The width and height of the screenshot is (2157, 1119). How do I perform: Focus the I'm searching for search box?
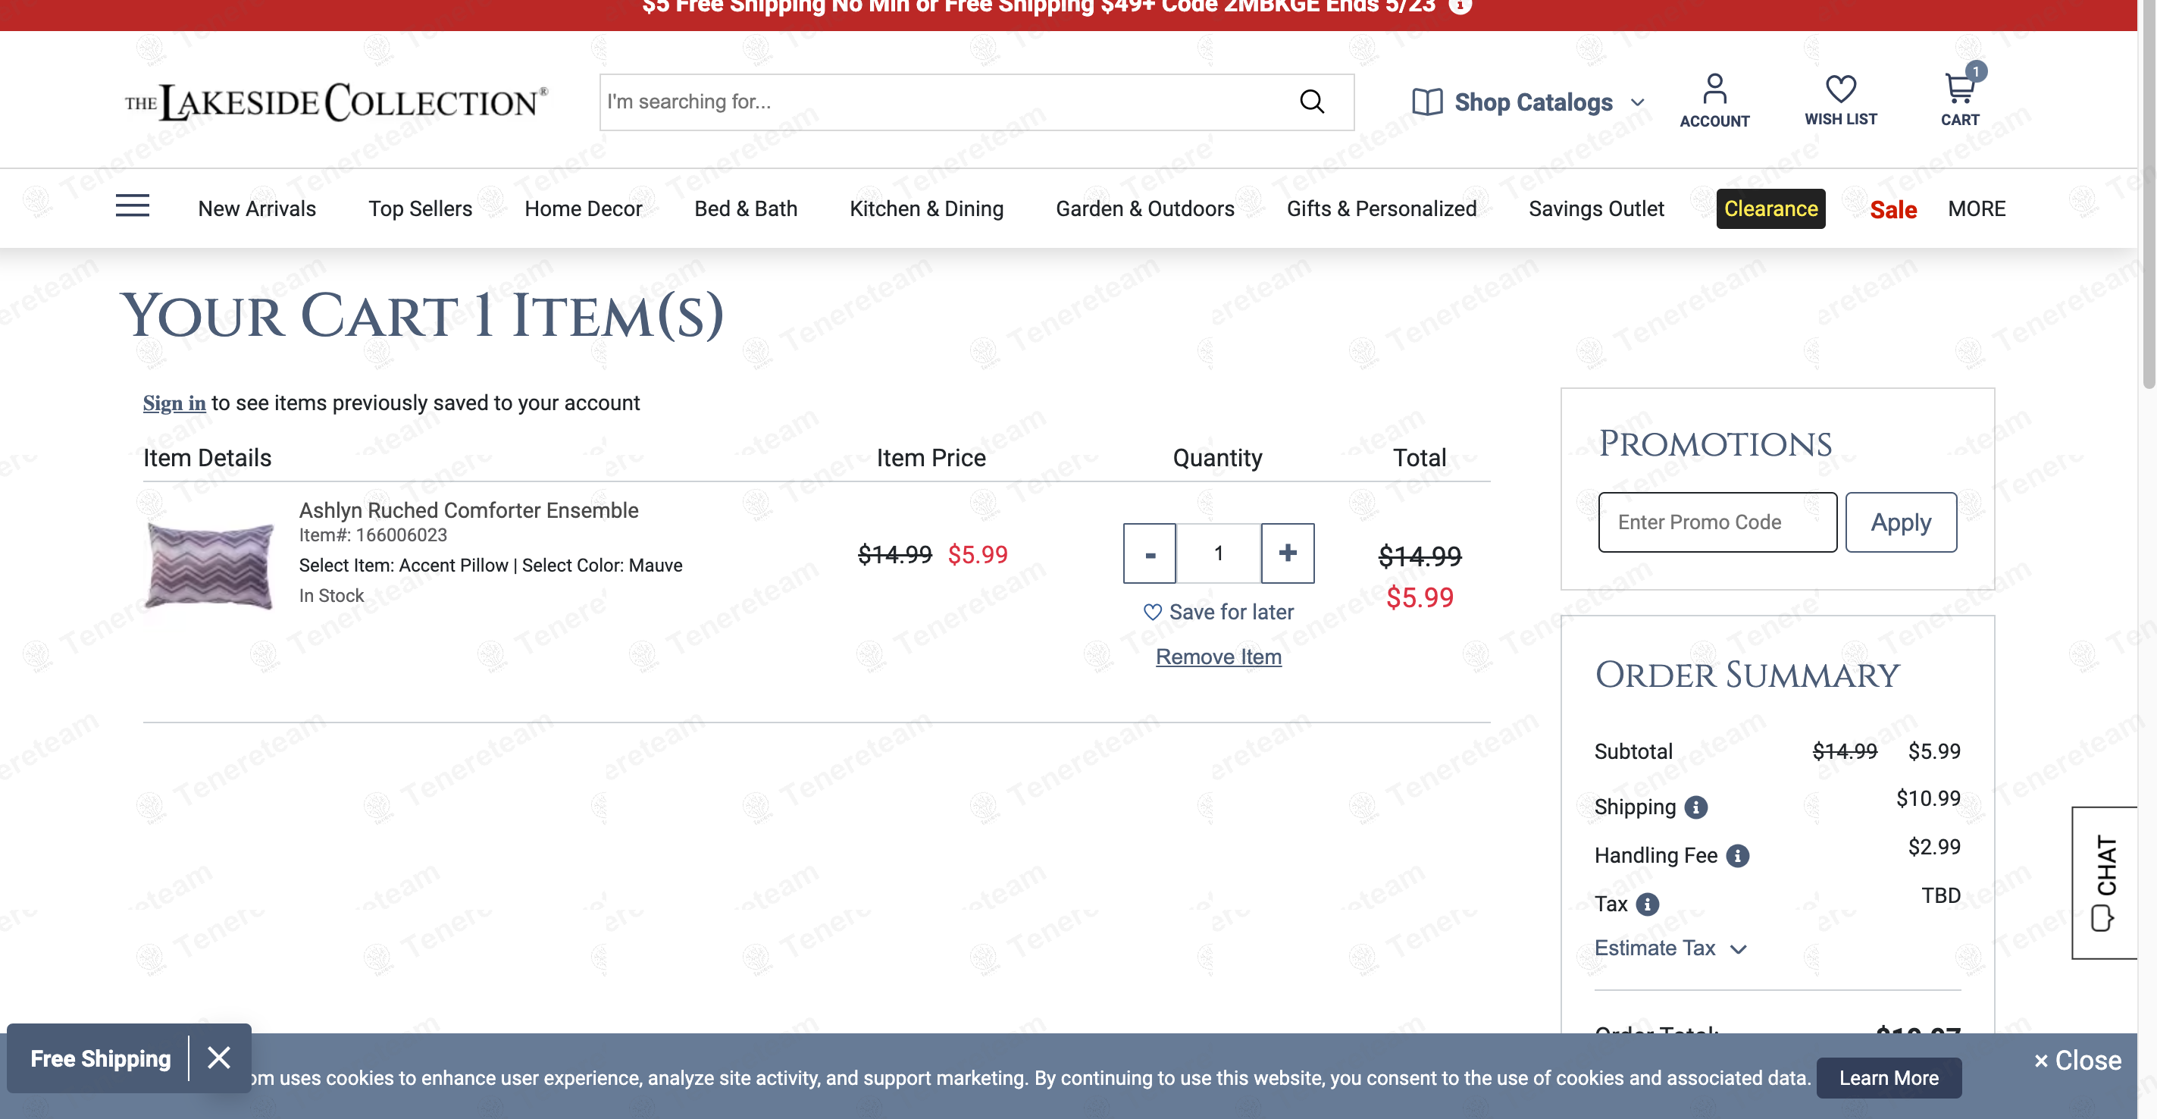click(946, 102)
